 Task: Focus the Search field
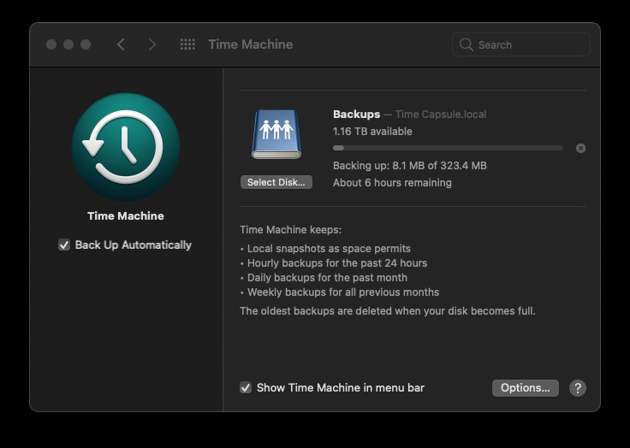[x=521, y=44]
